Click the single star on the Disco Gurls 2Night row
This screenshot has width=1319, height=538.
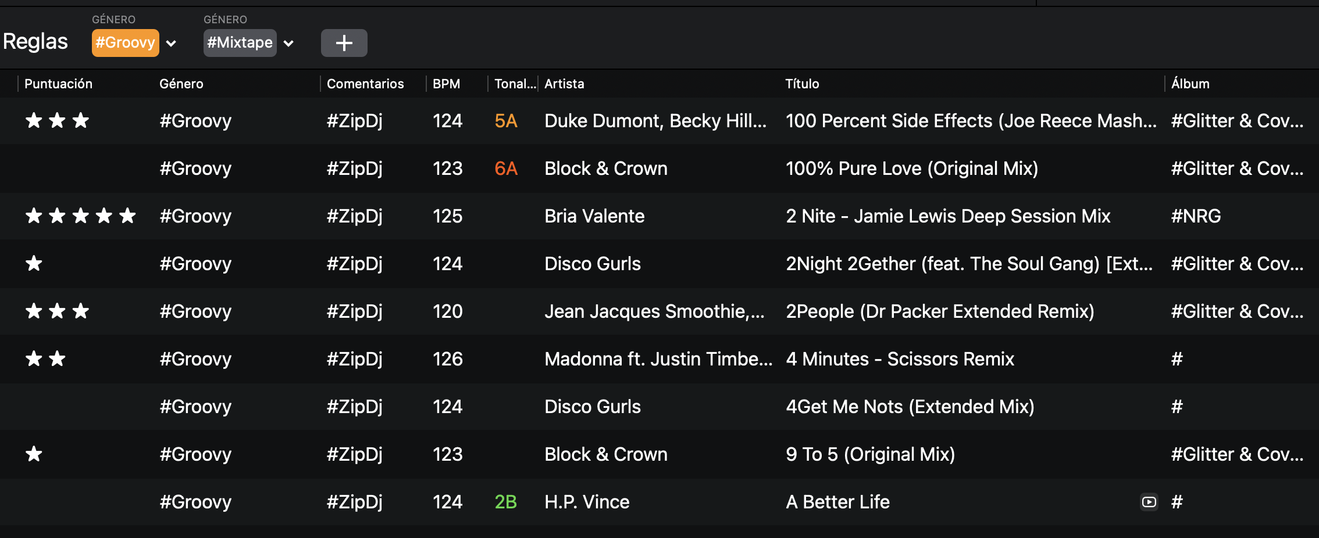point(34,263)
